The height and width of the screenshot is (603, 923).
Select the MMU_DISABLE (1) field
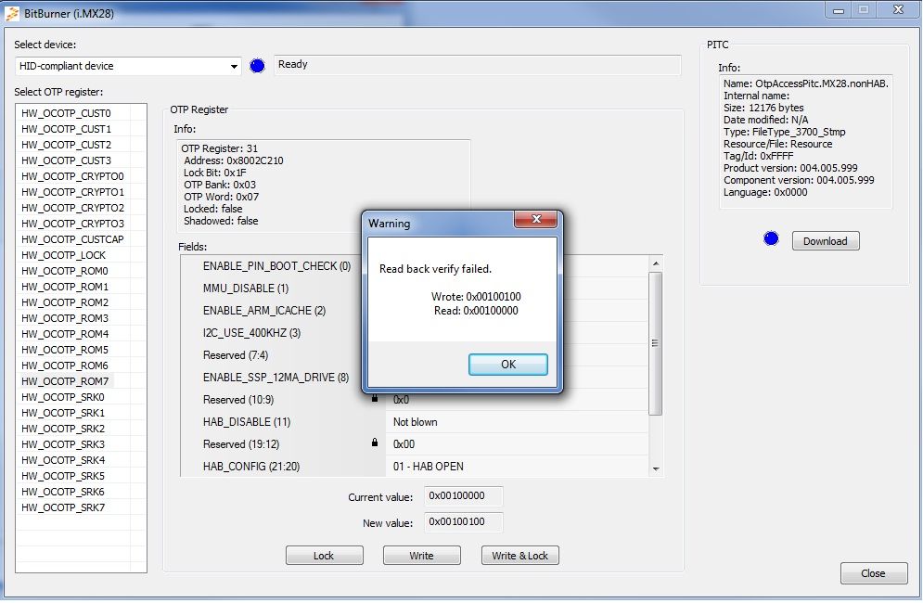click(x=246, y=289)
